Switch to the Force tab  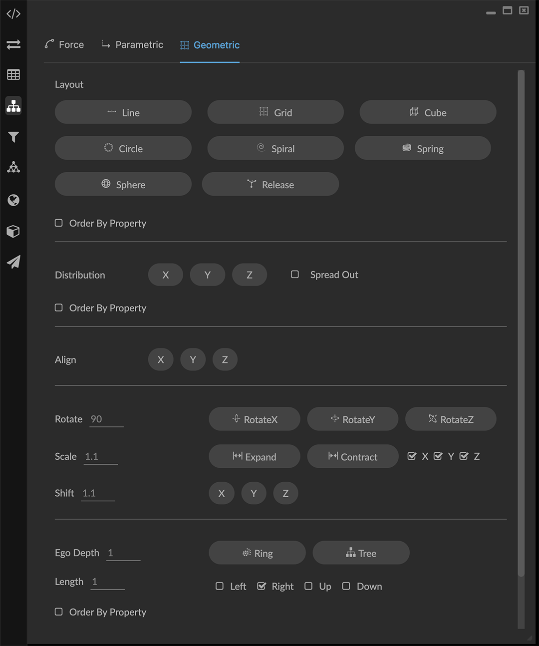point(64,45)
